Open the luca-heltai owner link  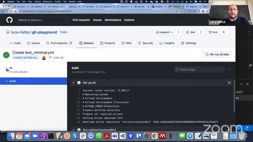coord(20,32)
